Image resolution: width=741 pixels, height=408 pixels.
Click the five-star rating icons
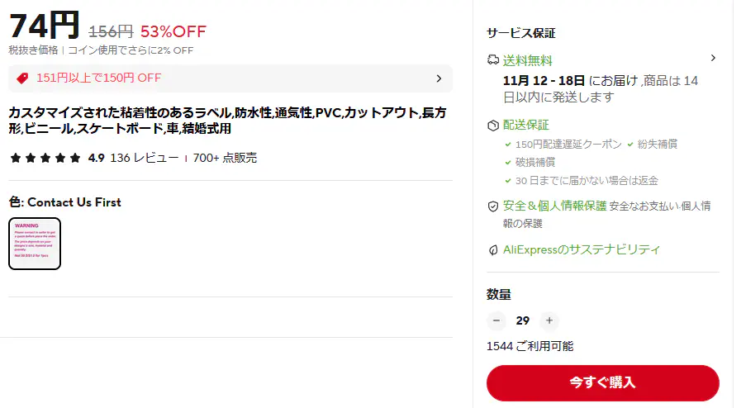click(x=45, y=158)
